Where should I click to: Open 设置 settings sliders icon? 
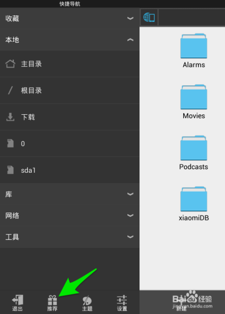pos(122,300)
